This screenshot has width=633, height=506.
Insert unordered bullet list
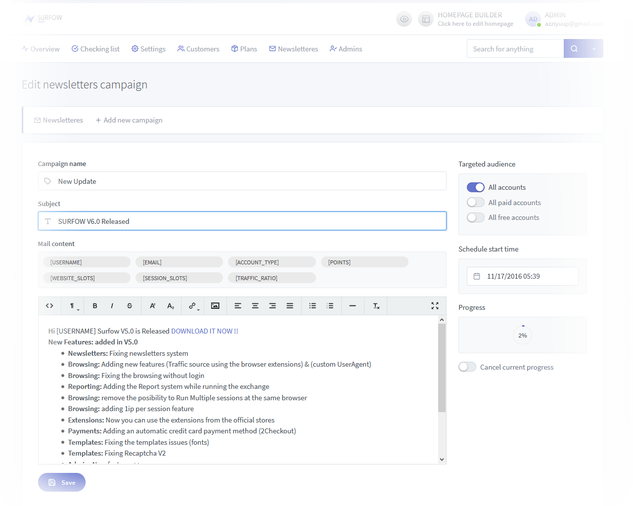tap(313, 306)
